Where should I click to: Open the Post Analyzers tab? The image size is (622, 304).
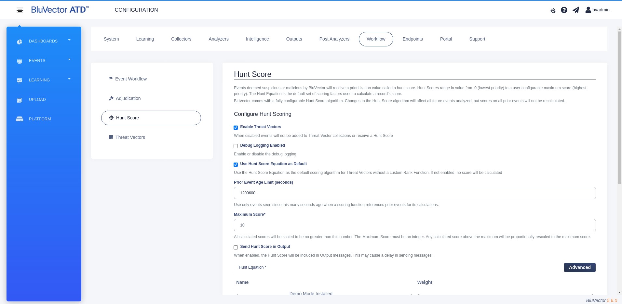tap(334, 39)
